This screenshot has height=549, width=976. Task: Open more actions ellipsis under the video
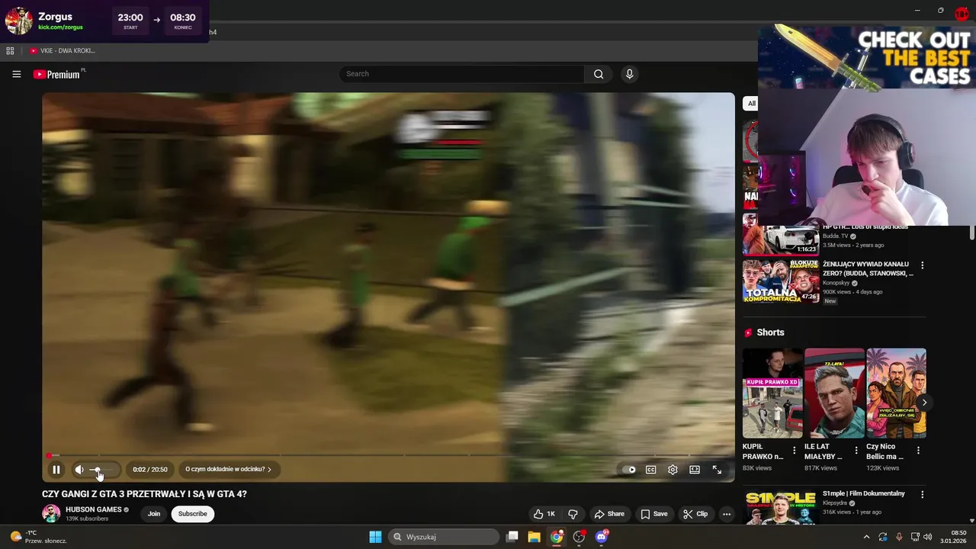[x=727, y=514]
